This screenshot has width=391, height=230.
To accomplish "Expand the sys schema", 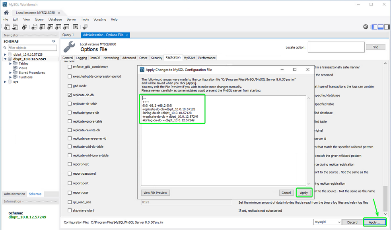I will pyautogui.click(x=5, y=82).
